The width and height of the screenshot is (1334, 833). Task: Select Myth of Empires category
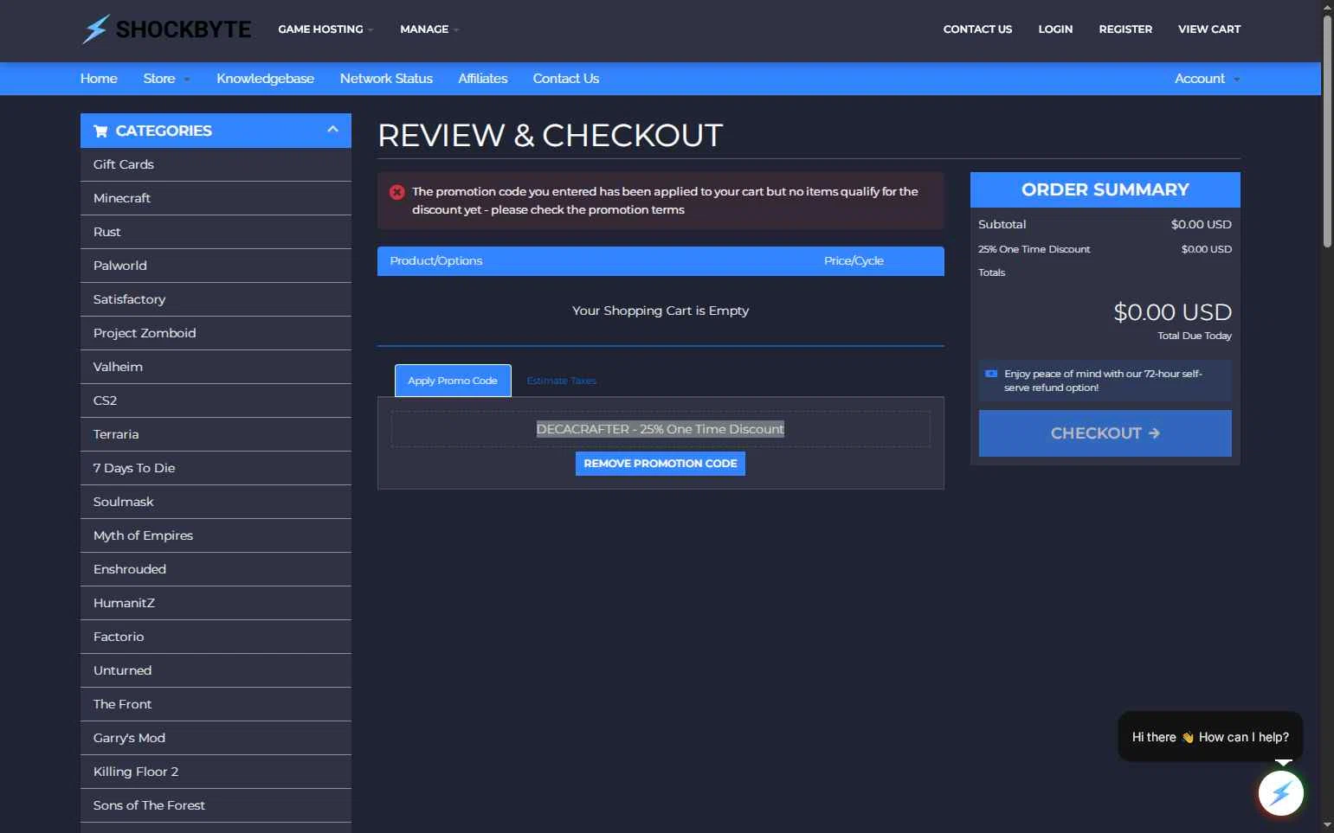point(216,535)
